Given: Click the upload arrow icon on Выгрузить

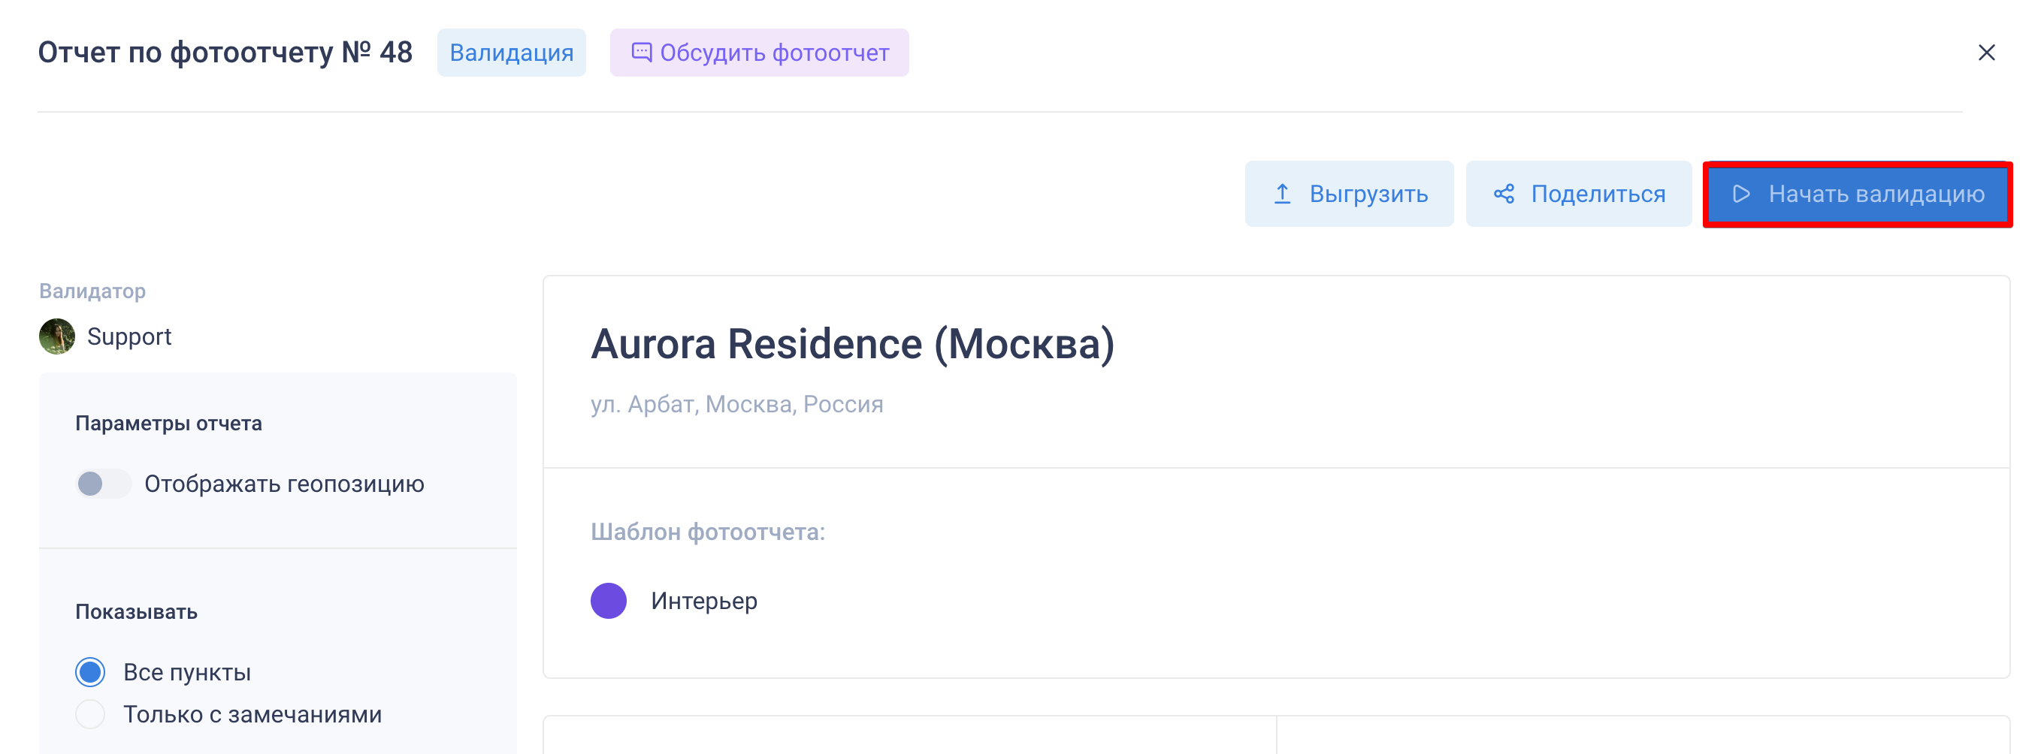Looking at the screenshot, I should pyautogui.click(x=1282, y=194).
